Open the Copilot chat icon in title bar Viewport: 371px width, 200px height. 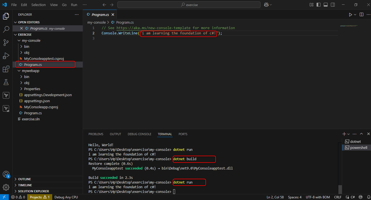coord(266,5)
